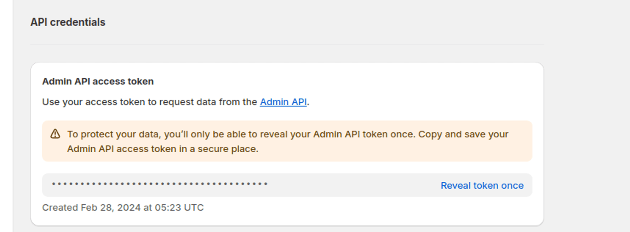Click the warning triangle icon
630x232 pixels.
click(56, 134)
